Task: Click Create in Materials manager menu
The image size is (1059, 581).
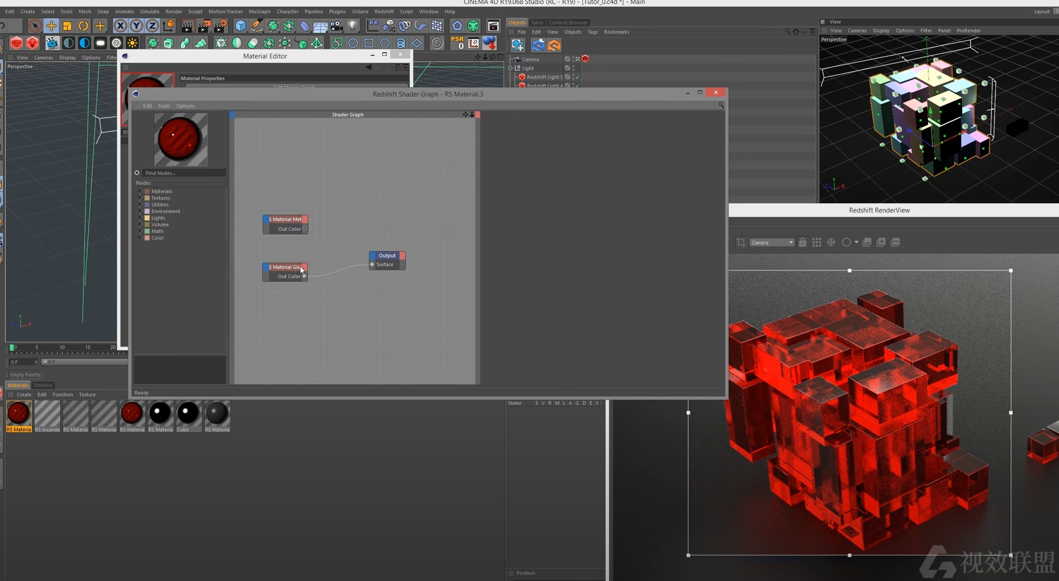Action: (x=24, y=394)
